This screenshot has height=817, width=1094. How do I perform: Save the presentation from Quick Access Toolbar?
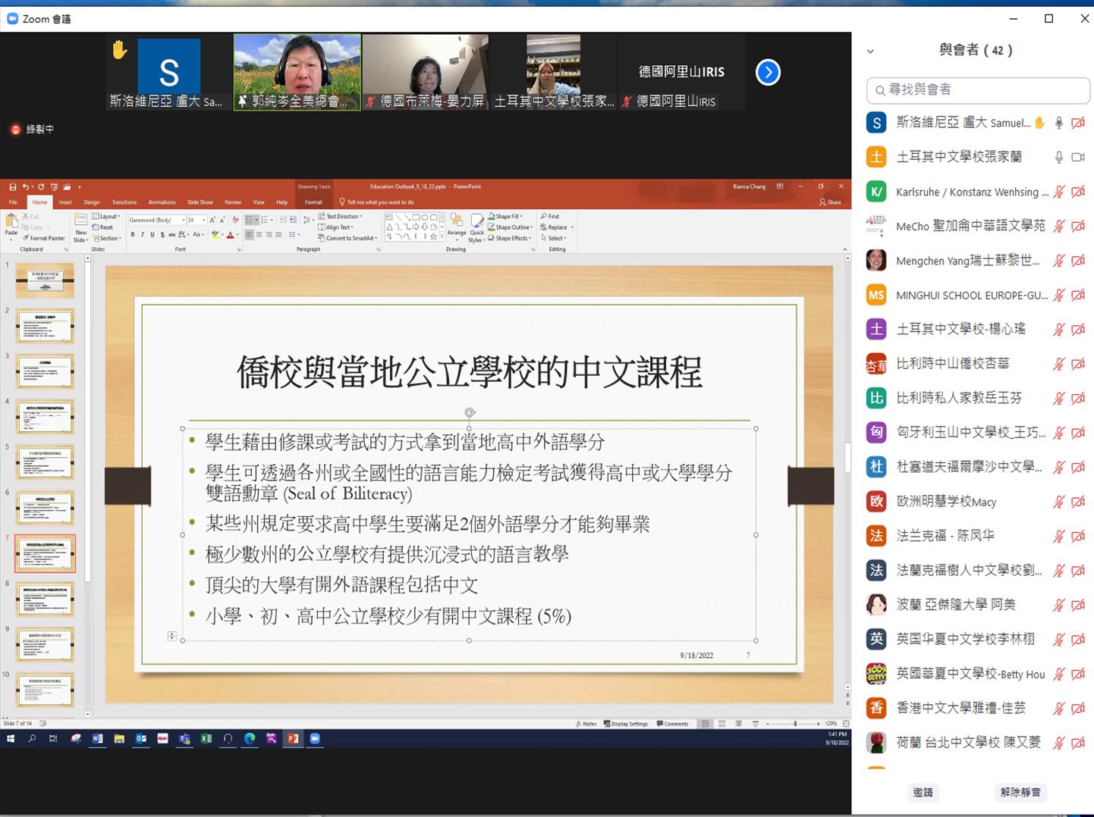13,186
